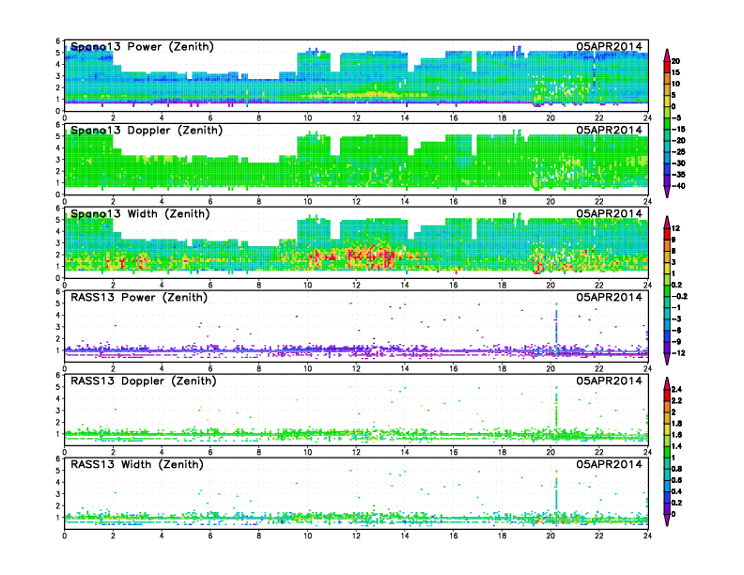Click the magenta top arrow of the top colorbar
The width and height of the screenshot is (744, 575).
click(667, 55)
